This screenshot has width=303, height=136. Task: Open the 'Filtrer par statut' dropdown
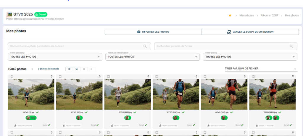55,57
